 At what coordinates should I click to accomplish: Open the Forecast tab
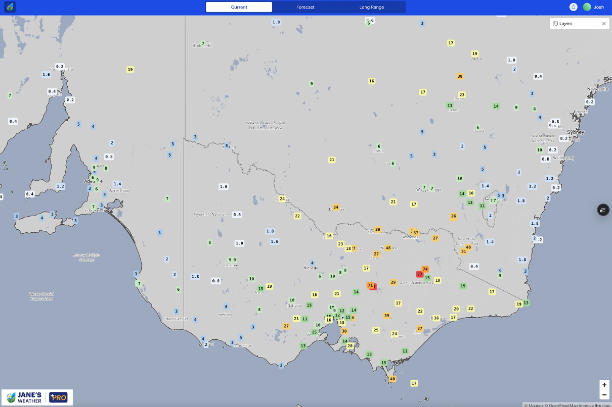(305, 7)
